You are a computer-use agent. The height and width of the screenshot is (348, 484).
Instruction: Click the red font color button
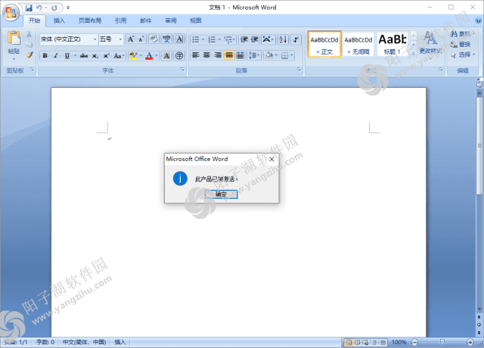(x=149, y=55)
